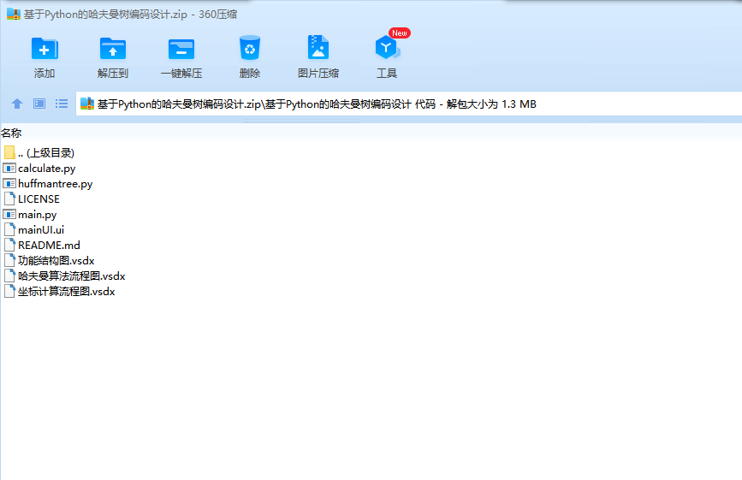Select the 功能结构图.vsdx file name

point(56,261)
